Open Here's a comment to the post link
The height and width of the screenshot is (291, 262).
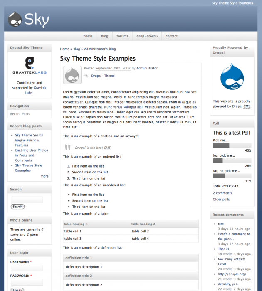[x=234, y=237]
